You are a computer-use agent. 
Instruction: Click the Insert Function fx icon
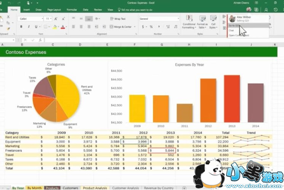pyautogui.click(x=40, y=40)
